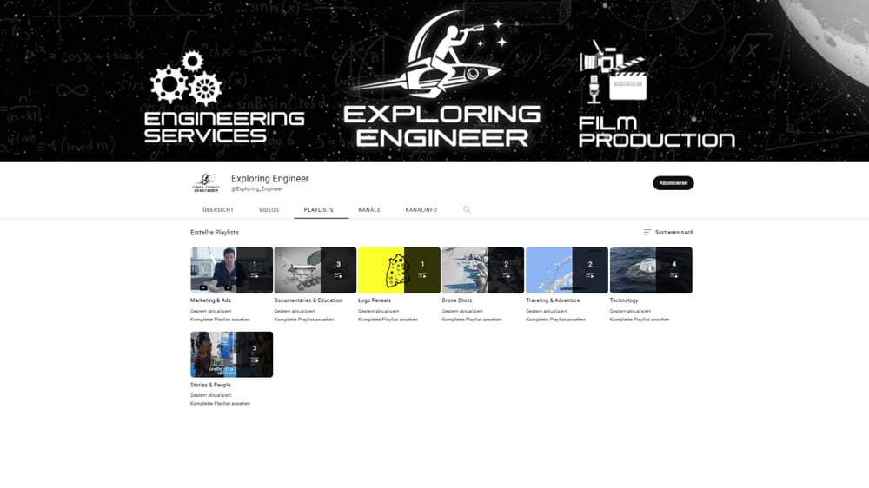Open the Kanäle tab
This screenshot has width=869, height=488.
click(369, 210)
